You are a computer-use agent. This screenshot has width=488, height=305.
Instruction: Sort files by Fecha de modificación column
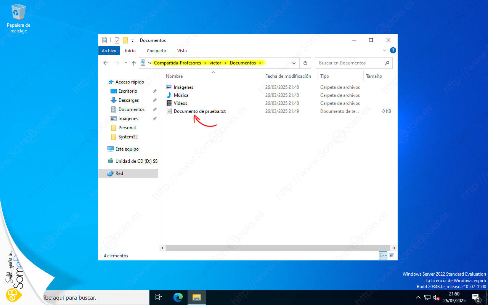tap(288, 76)
